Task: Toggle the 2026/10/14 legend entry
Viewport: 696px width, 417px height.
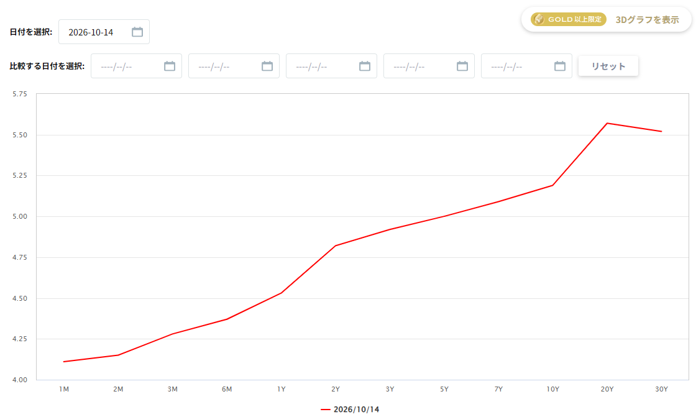Action: pyautogui.click(x=350, y=409)
